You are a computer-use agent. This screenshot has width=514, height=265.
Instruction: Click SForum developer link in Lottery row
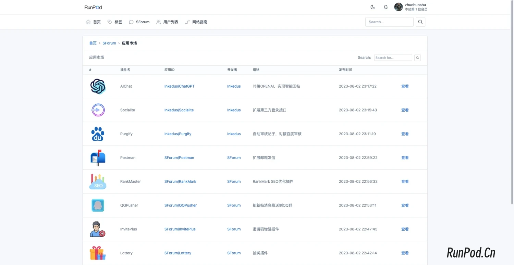click(x=234, y=253)
